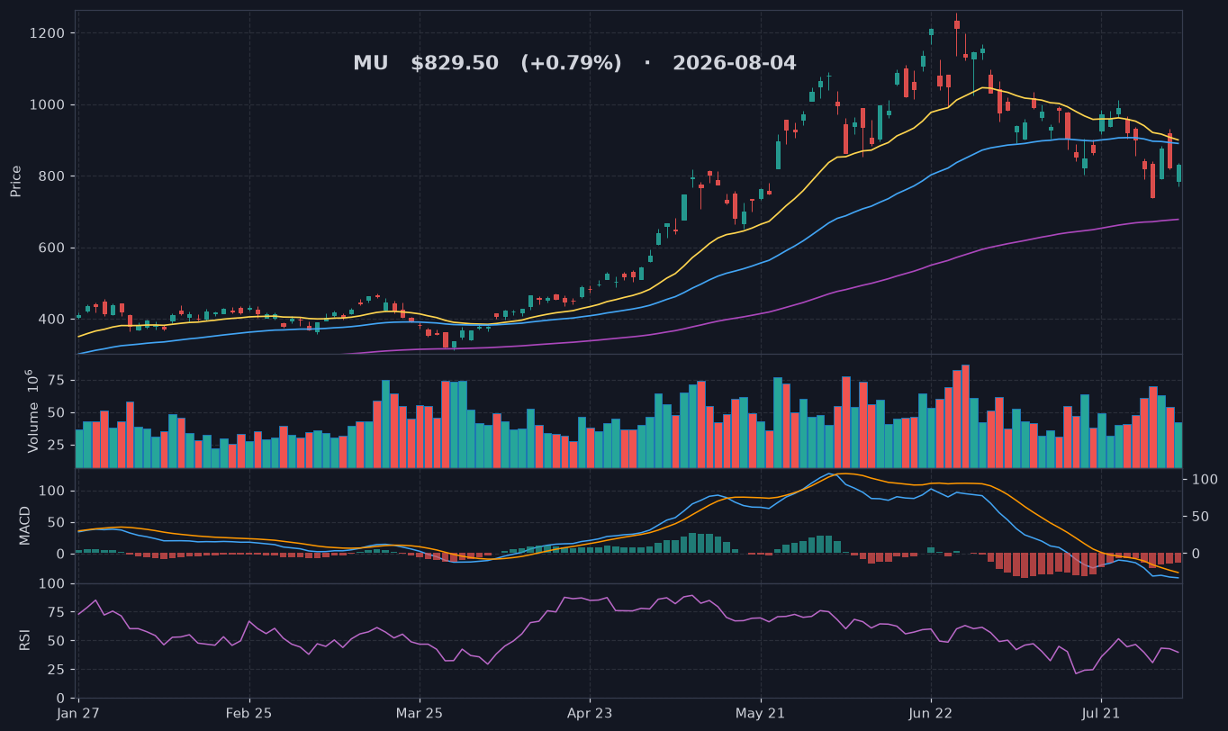1228x731 pixels.
Task: Click the 1200 tick on the Price axis
Action: [48, 33]
